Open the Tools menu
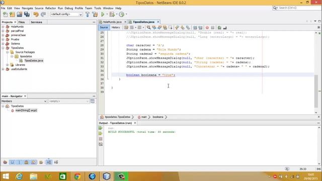The width and height of the screenshot is (322, 181). click(98, 8)
